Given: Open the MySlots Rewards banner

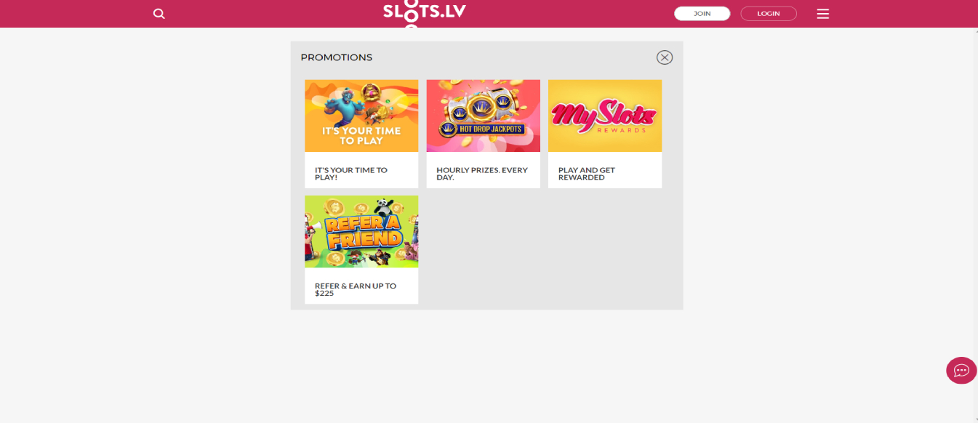Looking at the screenshot, I should tap(605, 116).
